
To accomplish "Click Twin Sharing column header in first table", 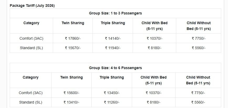I will 73,23.
